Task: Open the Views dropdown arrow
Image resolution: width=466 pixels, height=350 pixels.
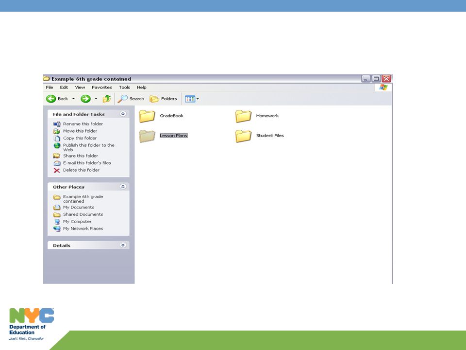Action: (x=198, y=99)
